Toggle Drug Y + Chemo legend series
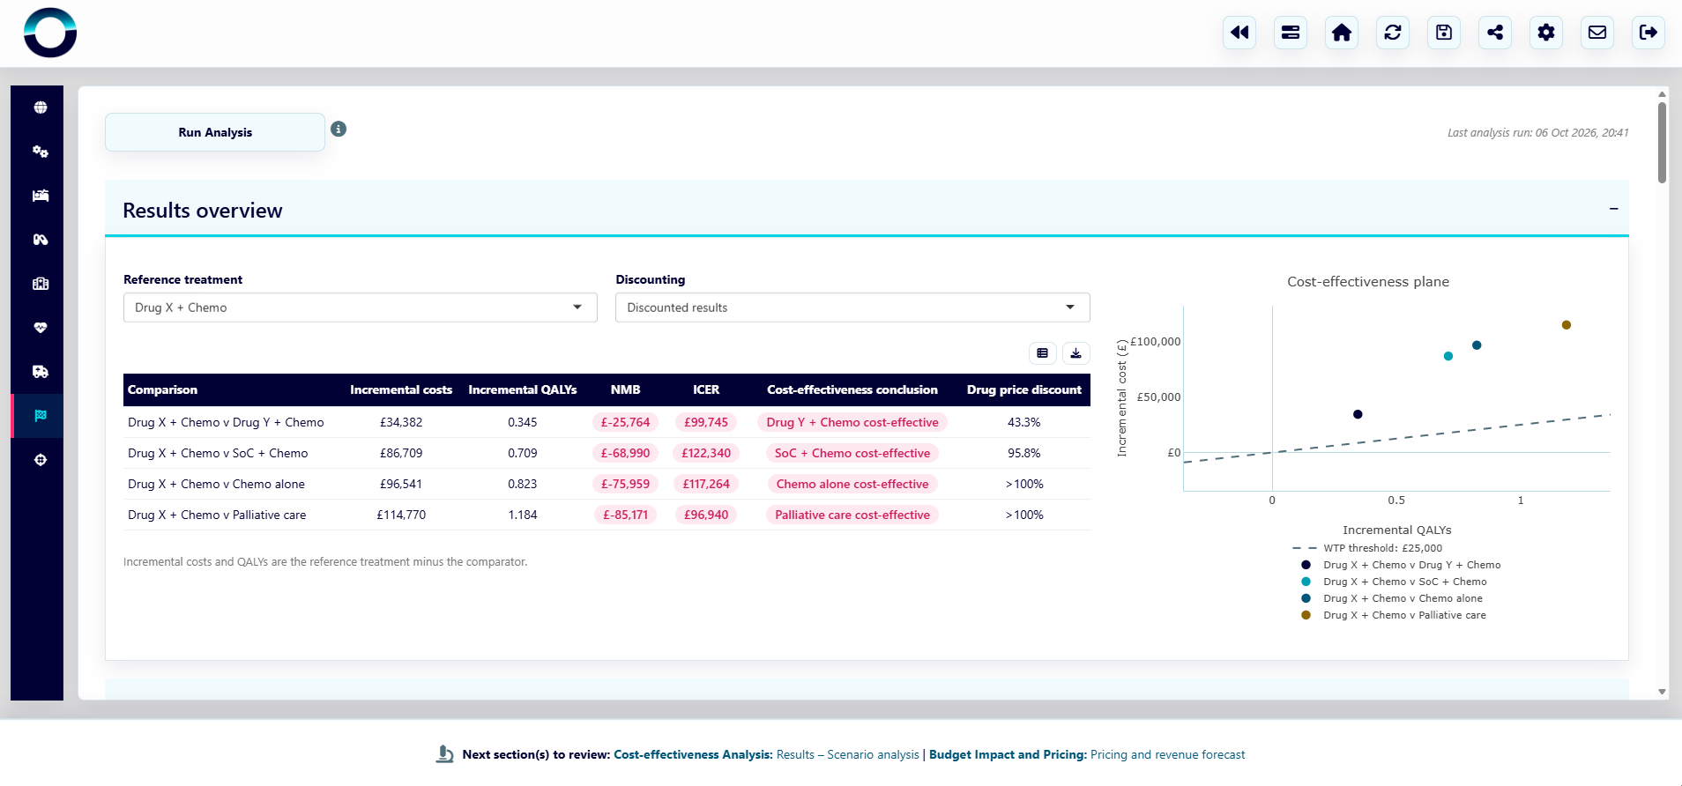 coord(1401,565)
